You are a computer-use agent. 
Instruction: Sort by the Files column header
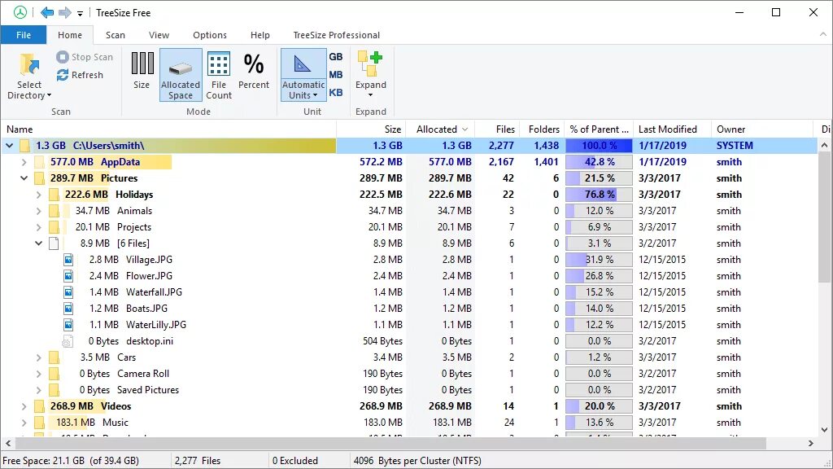496,129
